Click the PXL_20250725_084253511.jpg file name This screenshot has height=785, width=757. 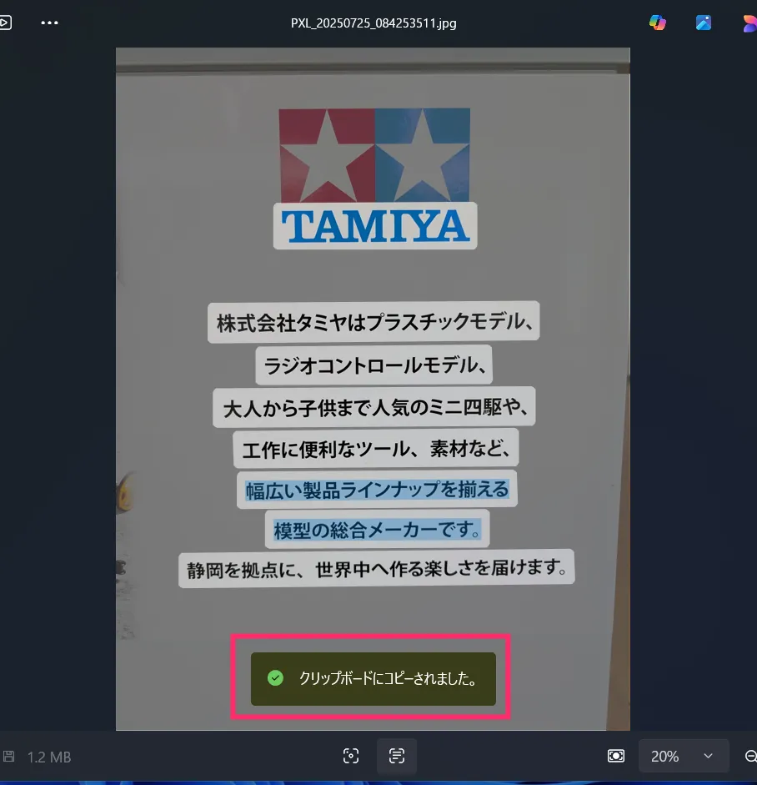(373, 23)
